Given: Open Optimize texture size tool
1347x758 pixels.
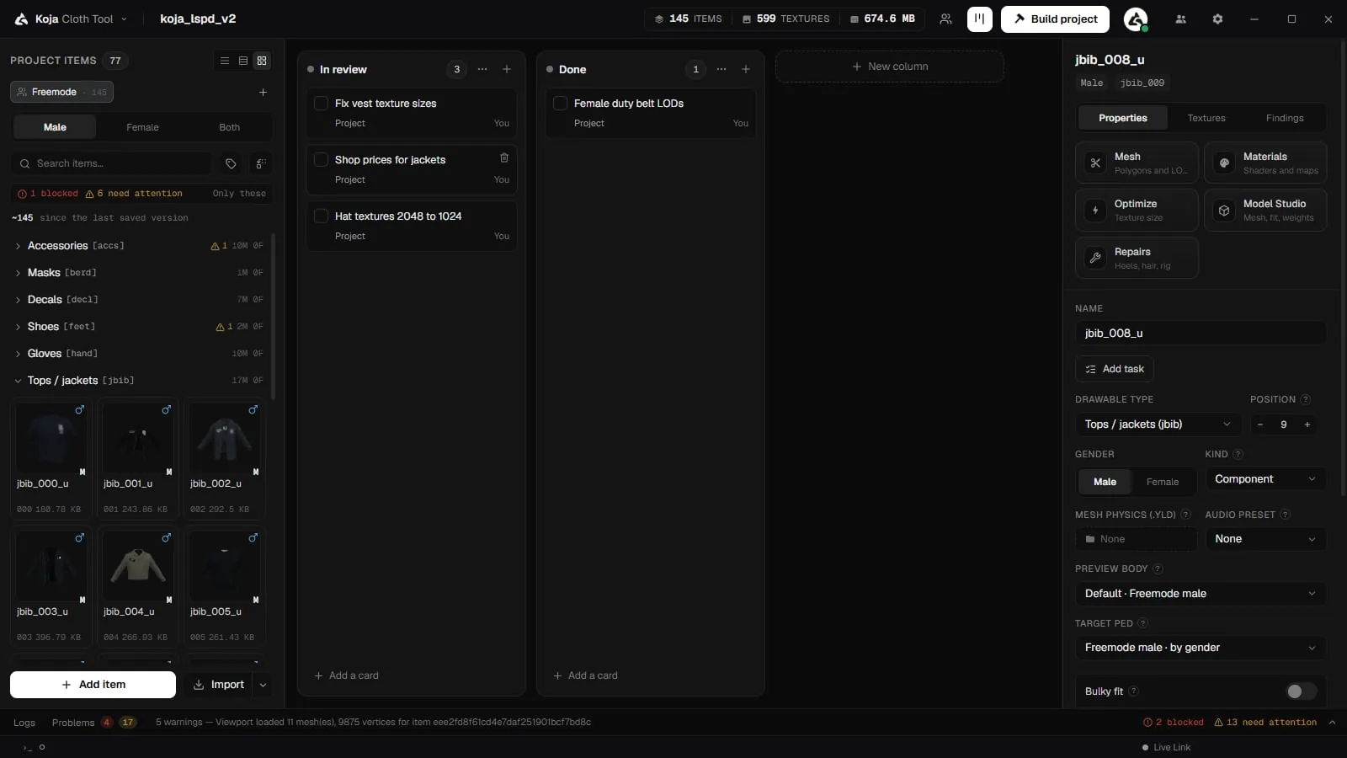Looking at the screenshot, I should [1137, 210].
